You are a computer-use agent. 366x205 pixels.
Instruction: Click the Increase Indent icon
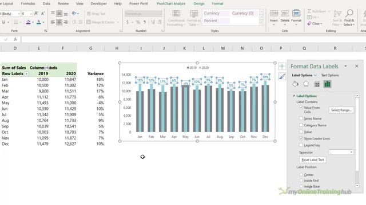point(80,22)
